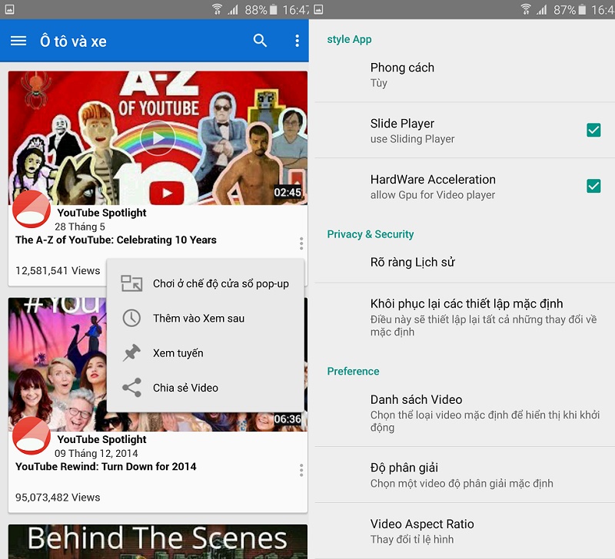Open YouTube Spotlight channel avatar on first video
The image size is (615, 559).
tap(32, 209)
